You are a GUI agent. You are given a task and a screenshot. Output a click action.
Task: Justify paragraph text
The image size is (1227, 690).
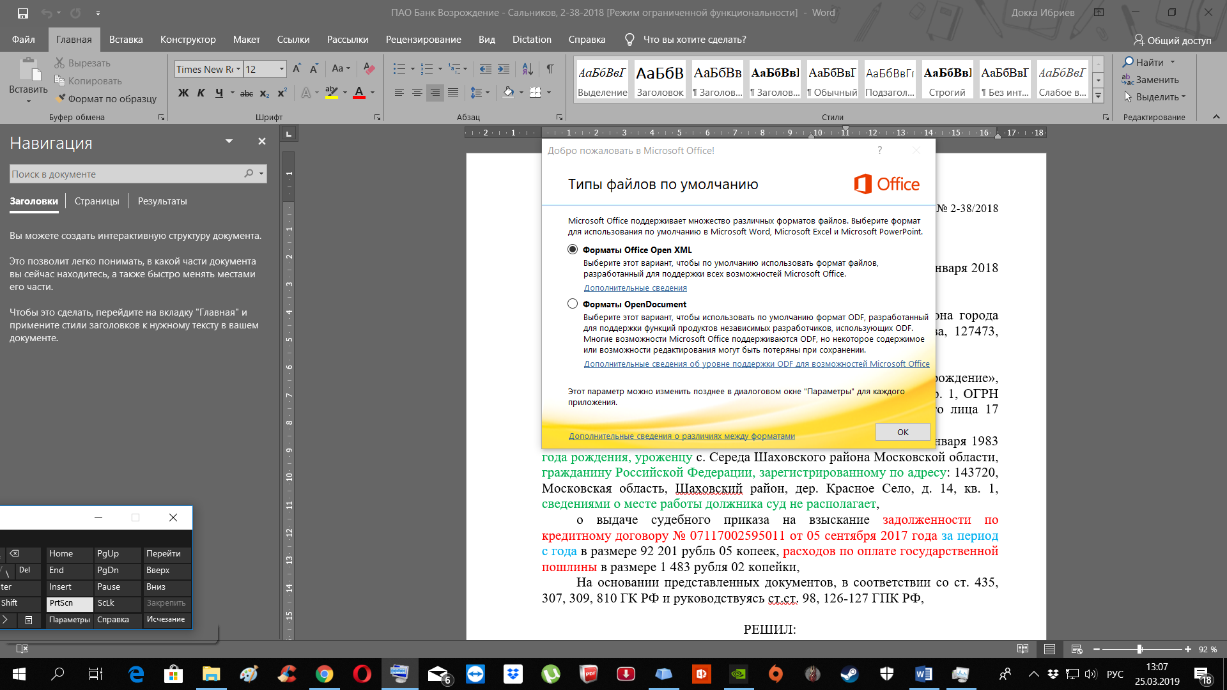453,93
